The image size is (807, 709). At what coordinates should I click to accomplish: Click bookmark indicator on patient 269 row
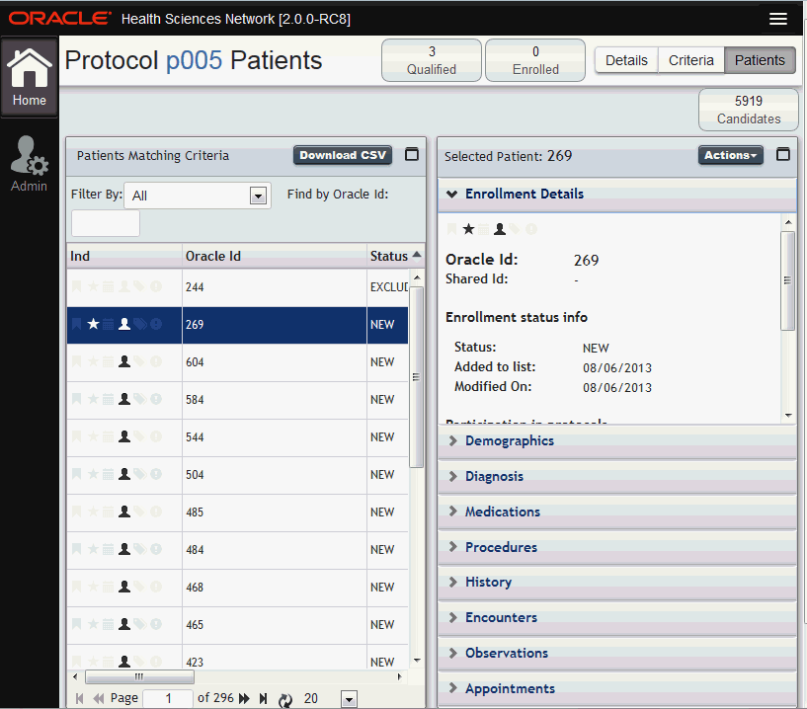(x=76, y=324)
